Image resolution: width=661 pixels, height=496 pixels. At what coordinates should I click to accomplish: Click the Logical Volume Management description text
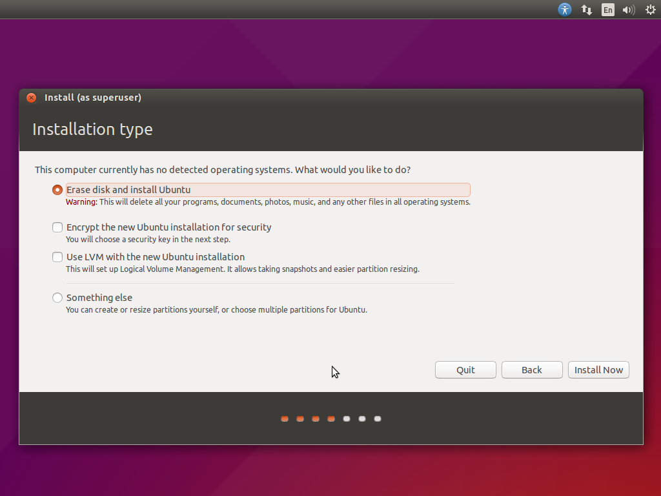coord(243,269)
